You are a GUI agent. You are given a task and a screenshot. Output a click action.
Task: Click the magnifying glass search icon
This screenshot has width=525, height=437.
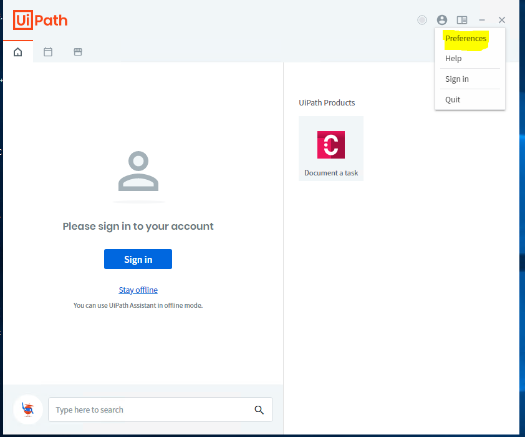(x=259, y=410)
